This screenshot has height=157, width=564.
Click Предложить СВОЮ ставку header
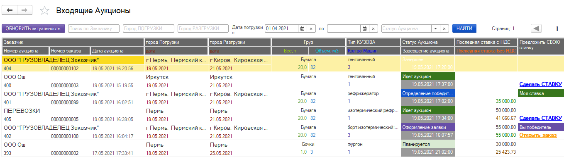[x=540, y=47]
